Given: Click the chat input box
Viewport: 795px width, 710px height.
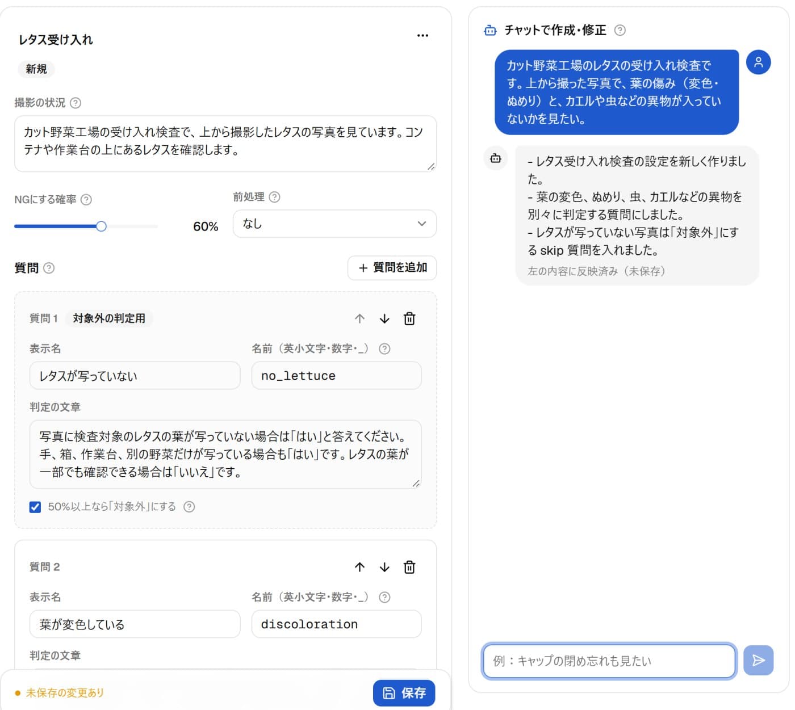Looking at the screenshot, I should (609, 661).
